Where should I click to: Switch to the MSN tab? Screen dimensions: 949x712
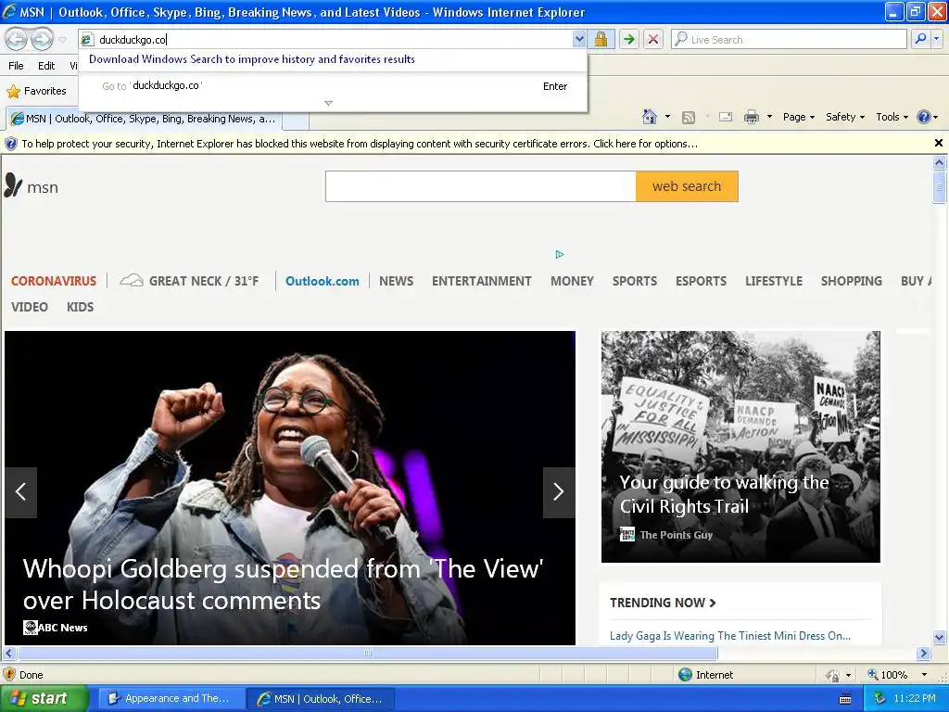(144, 119)
